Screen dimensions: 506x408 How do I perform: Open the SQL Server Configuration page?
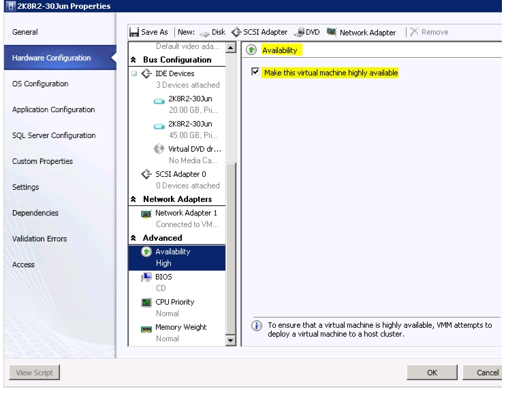coord(54,135)
